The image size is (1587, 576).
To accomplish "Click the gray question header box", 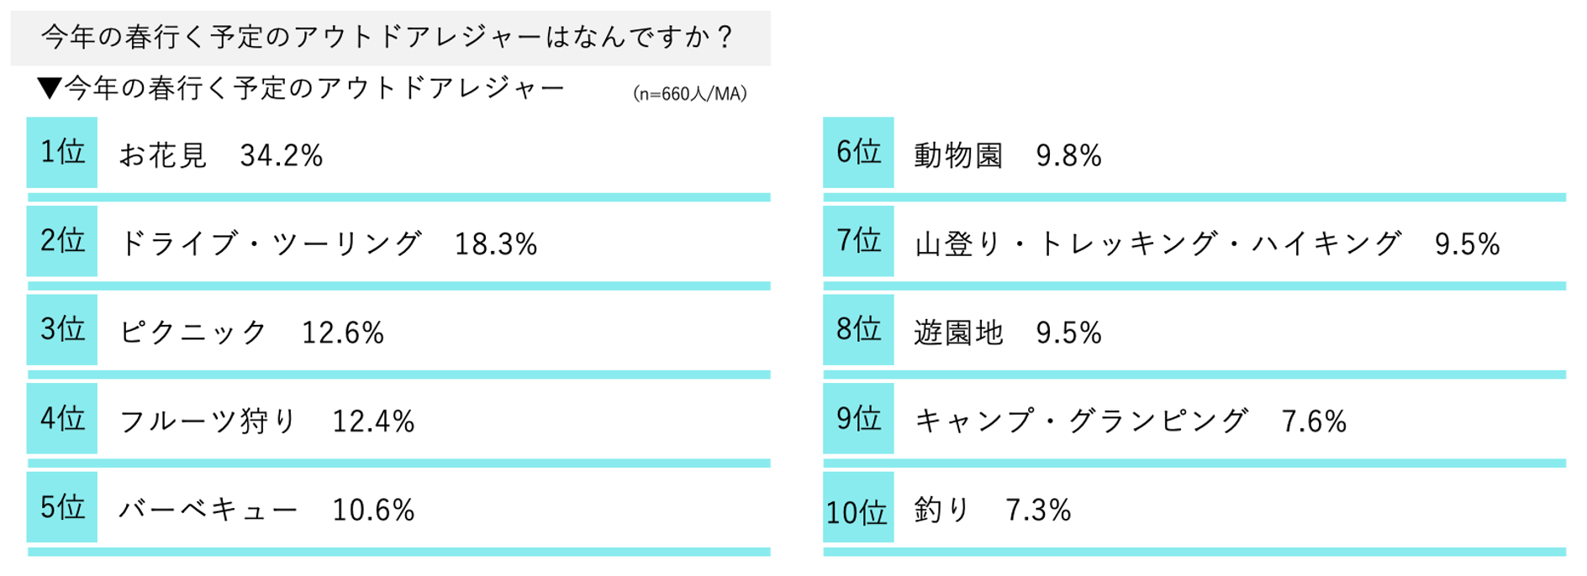I will click(390, 38).
